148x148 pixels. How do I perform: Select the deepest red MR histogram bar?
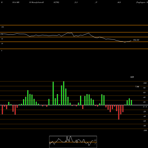coord(119,112)
